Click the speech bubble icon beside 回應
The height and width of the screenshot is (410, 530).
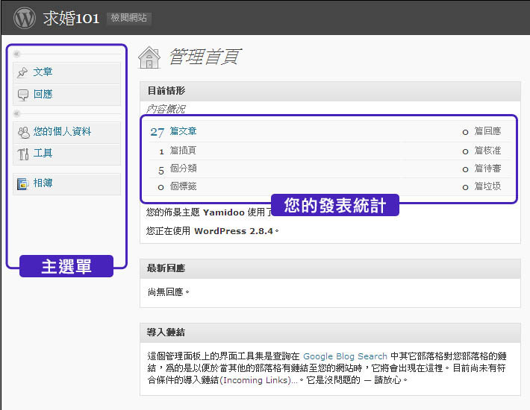coord(23,95)
